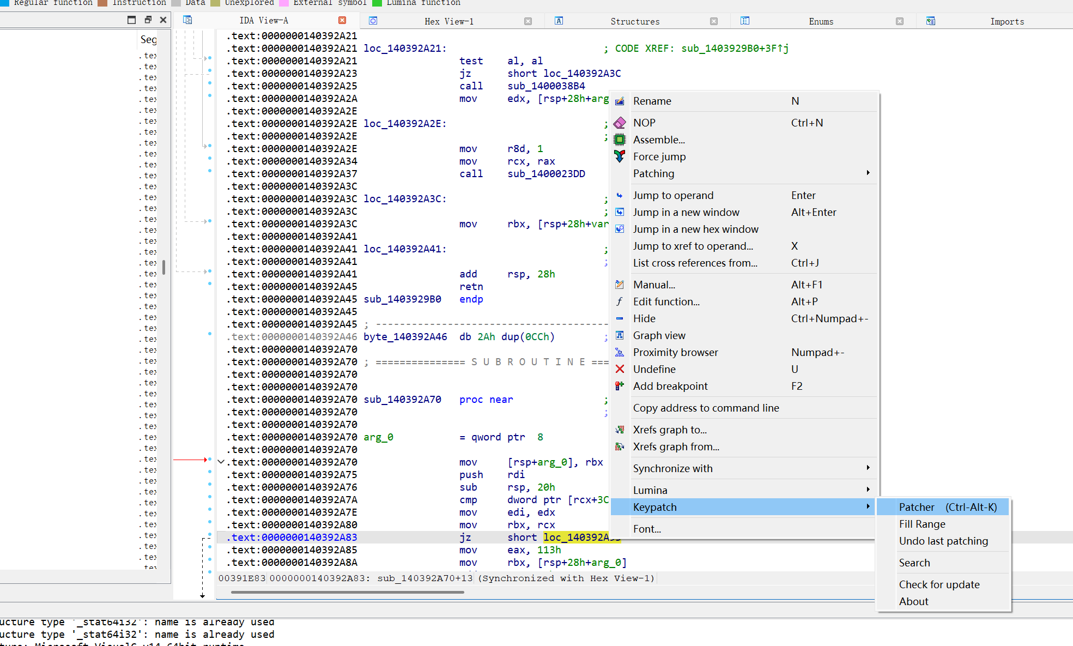This screenshot has height=646, width=1073.
Task: Click the Rename icon in context menu
Action: pos(620,101)
